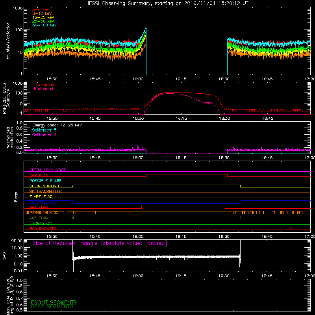Select the Collimator 9 legend label
This screenshot has height=315, width=315.
[x=44, y=135]
